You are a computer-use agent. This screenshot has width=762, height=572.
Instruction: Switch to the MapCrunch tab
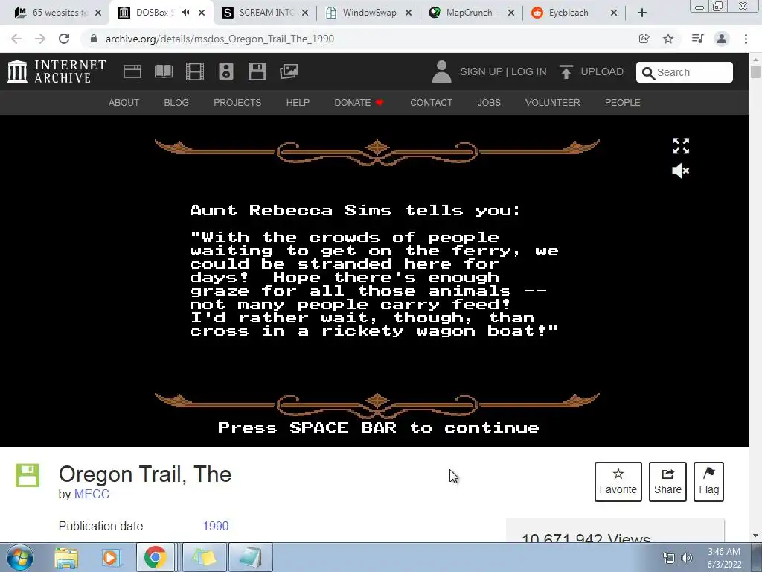(x=471, y=13)
